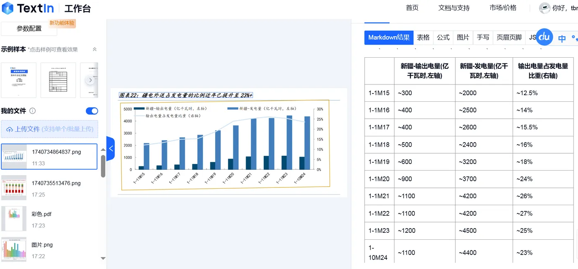Switch to the 手写 tab

[483, 37]
